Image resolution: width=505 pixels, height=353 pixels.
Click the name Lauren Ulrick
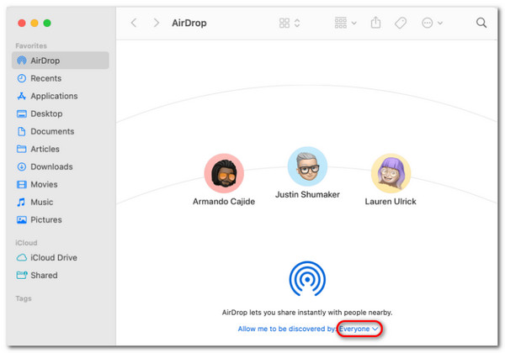click(x=391, y=202)
